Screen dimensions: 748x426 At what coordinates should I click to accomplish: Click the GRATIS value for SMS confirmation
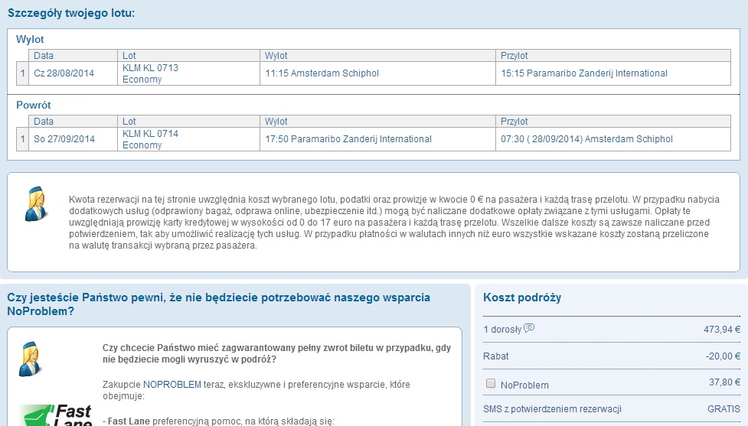pyautogui.click(x=724, y=409)
